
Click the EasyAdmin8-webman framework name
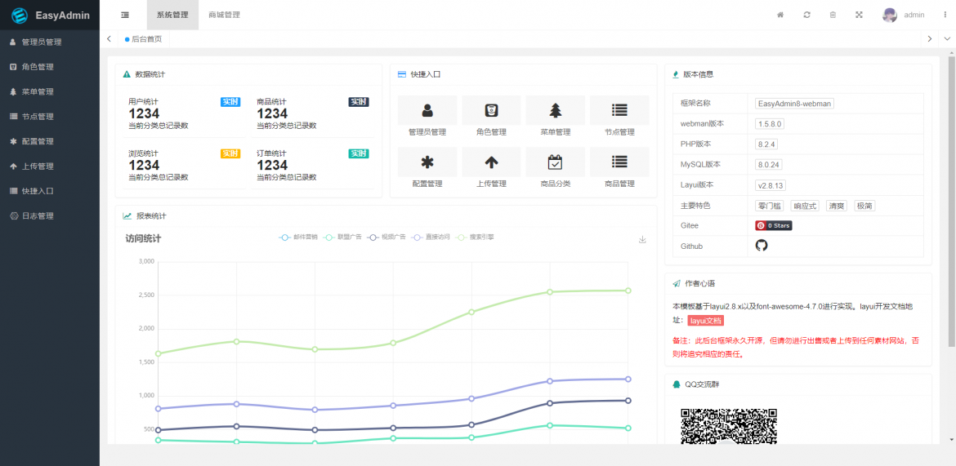(794, 104)
